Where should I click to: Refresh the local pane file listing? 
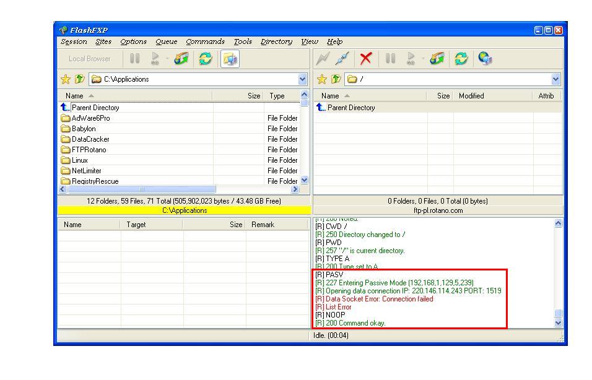click(205, 58)
